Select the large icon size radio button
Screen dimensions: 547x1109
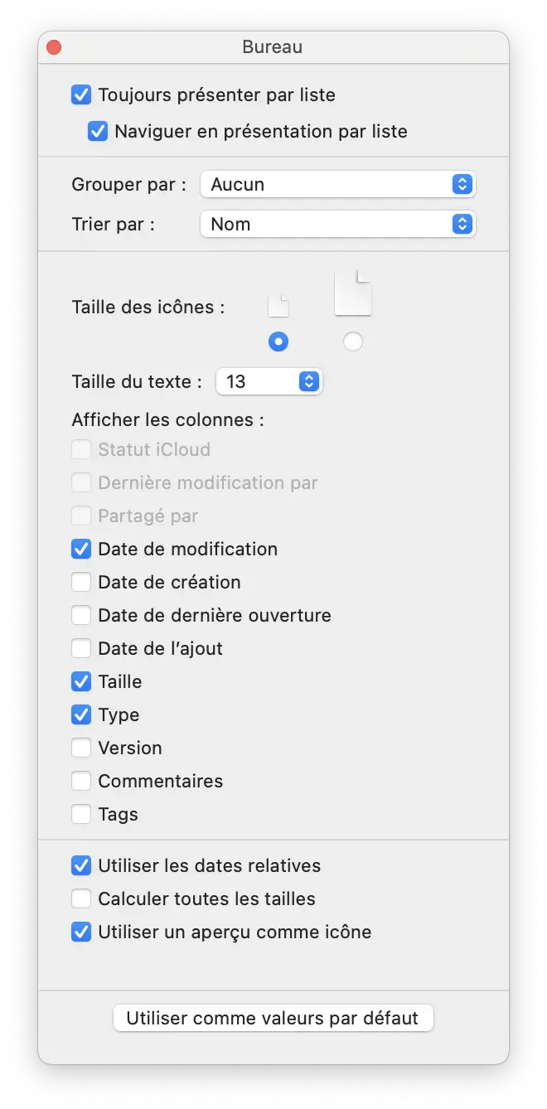pos(353,341)
